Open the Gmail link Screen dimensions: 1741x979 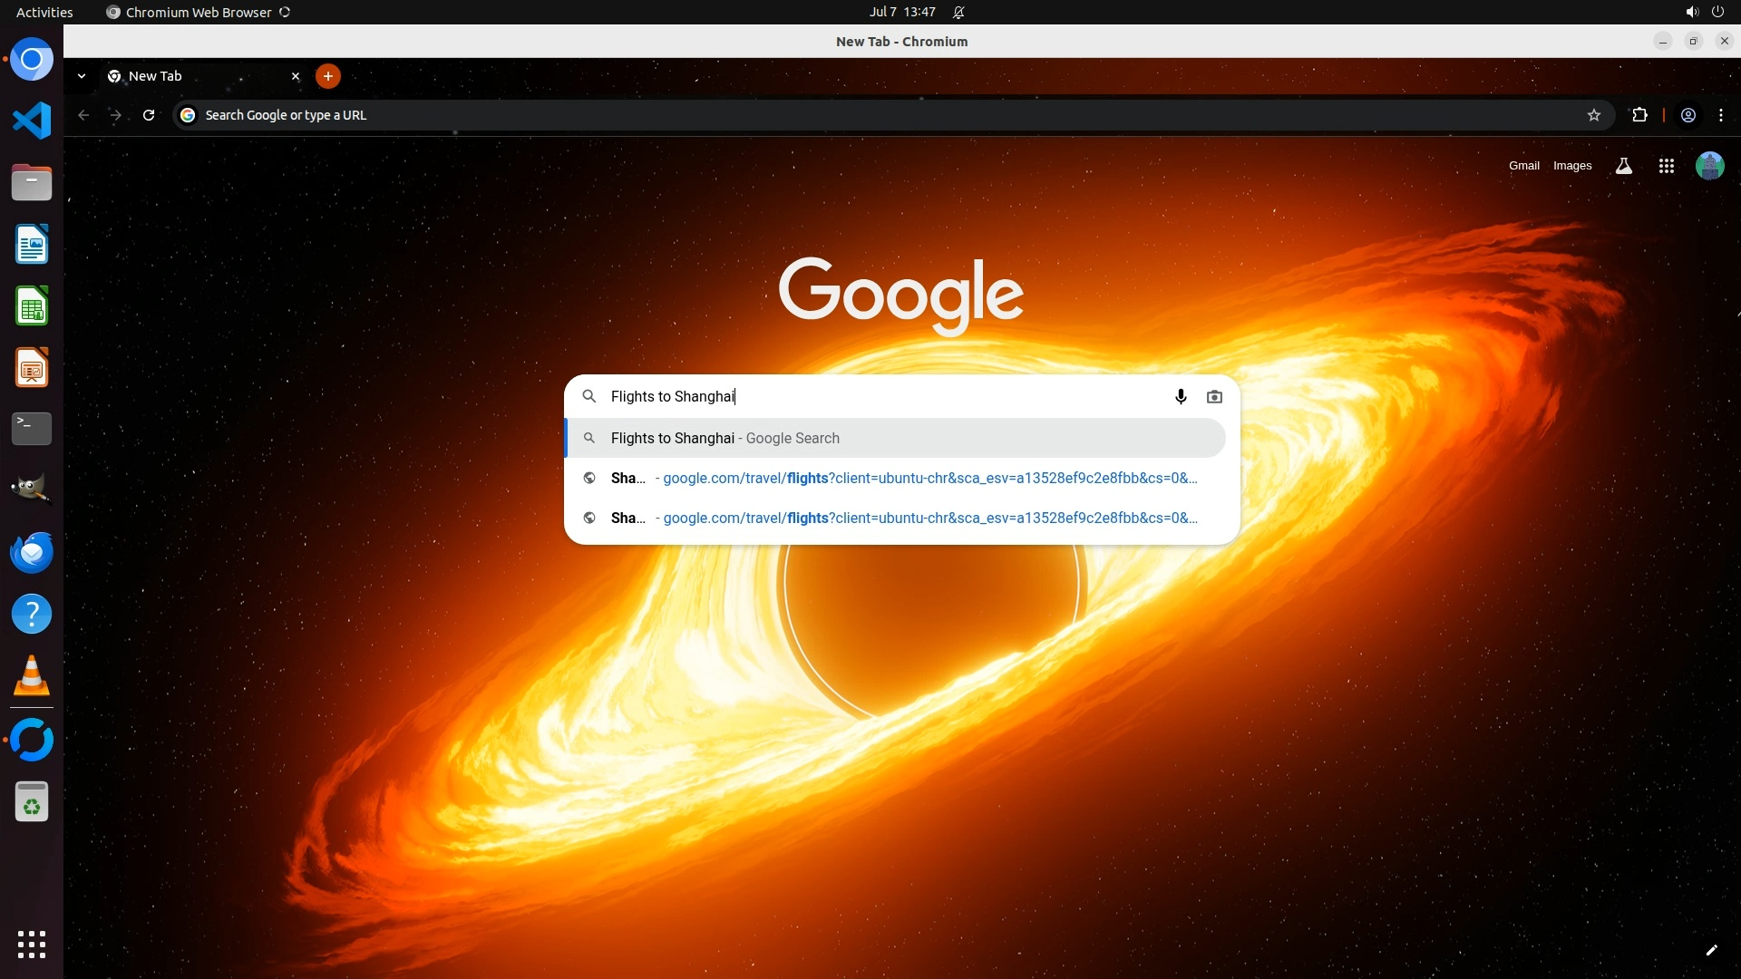(1523, 166)
